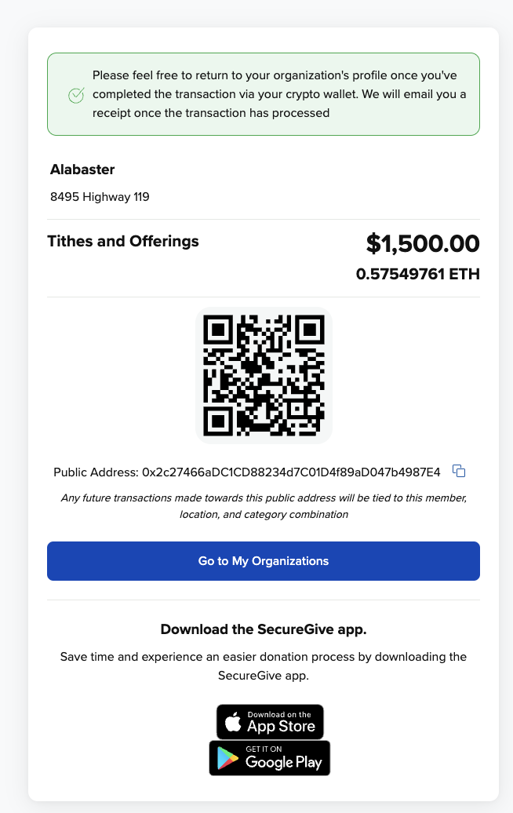The image size is (513, 813).
Task: Click the italic future transactions note
Action: click(264, 506)
